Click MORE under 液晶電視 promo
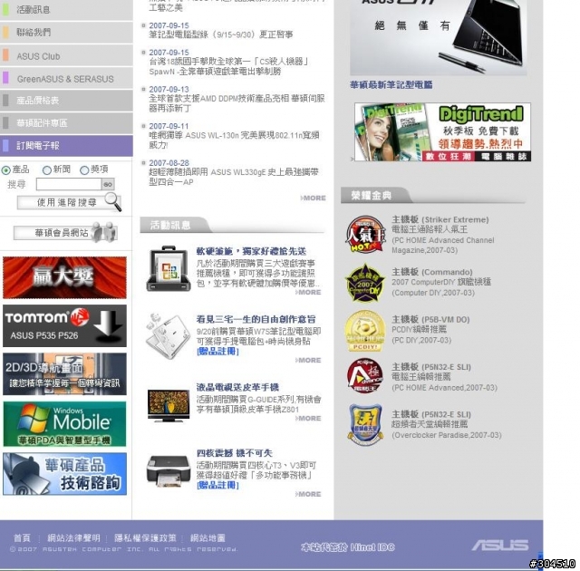The height and width of the screenshot is (571, 580). pos(308,418)
